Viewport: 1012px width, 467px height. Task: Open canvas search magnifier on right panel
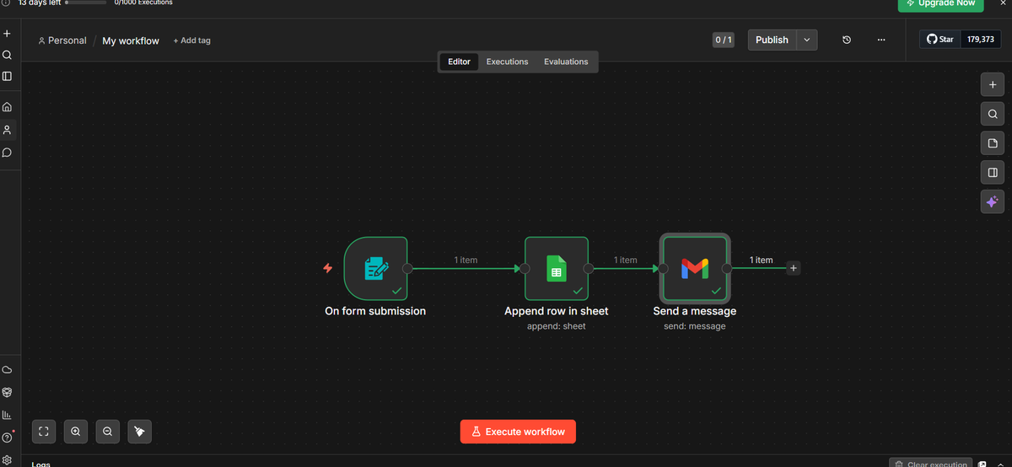(993, 114)
